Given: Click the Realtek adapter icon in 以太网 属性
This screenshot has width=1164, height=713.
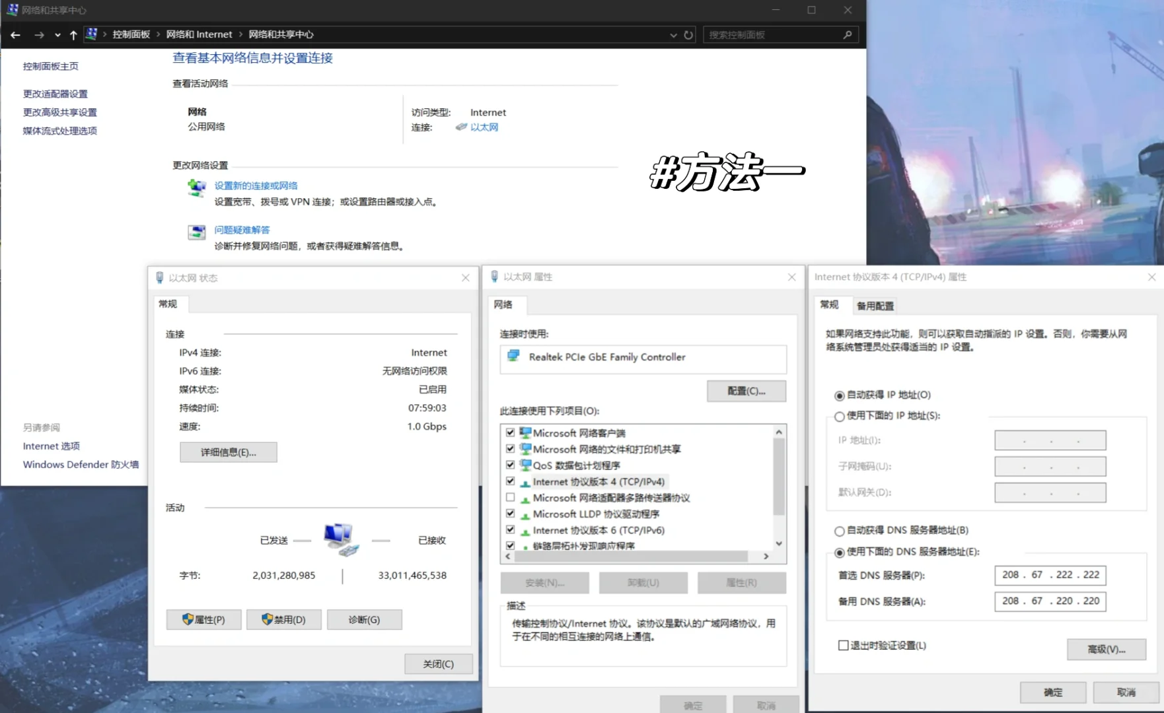Looking at the screenshot, I should click(514, 356).
